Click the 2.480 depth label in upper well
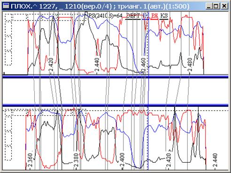 (190, 65)
